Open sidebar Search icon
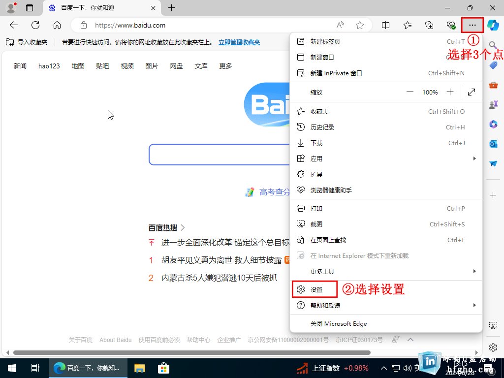This screenshot has height=378, width=504. point(493,45)
